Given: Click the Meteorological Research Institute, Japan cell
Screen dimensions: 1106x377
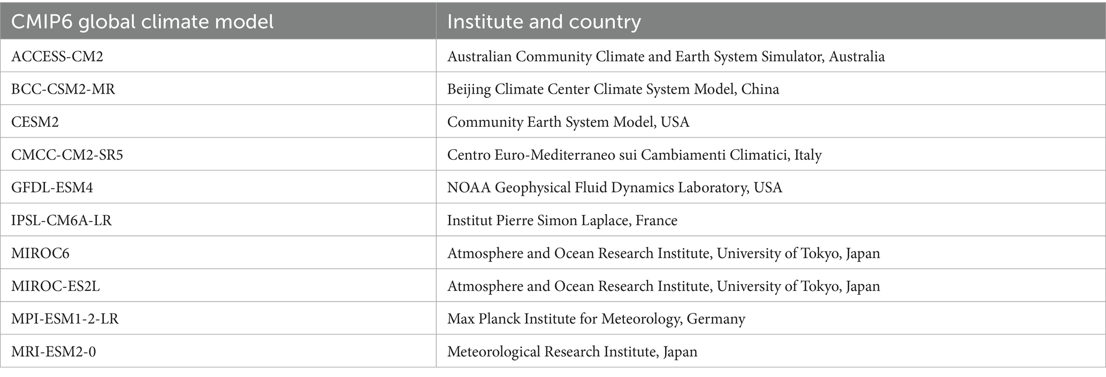Looking at the screenshot, I should point(771,351).
